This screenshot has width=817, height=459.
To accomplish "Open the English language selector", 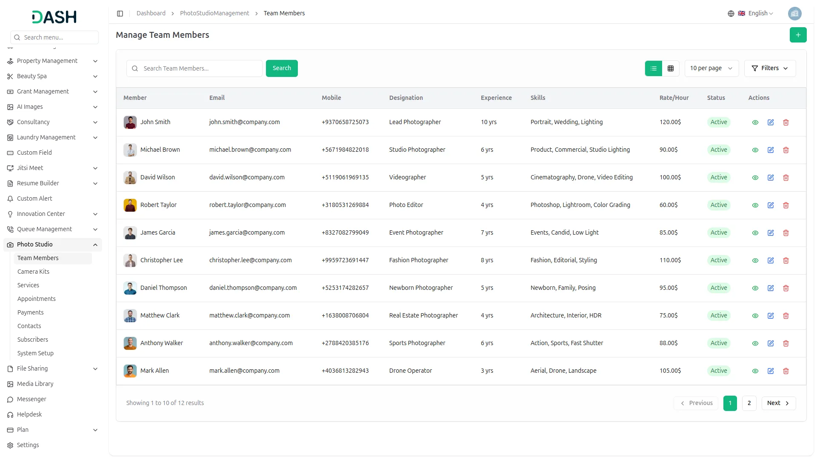I will [757, 14].
